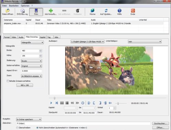
Task: Click the Winkel angle stepper
Action: coord(114,108)
